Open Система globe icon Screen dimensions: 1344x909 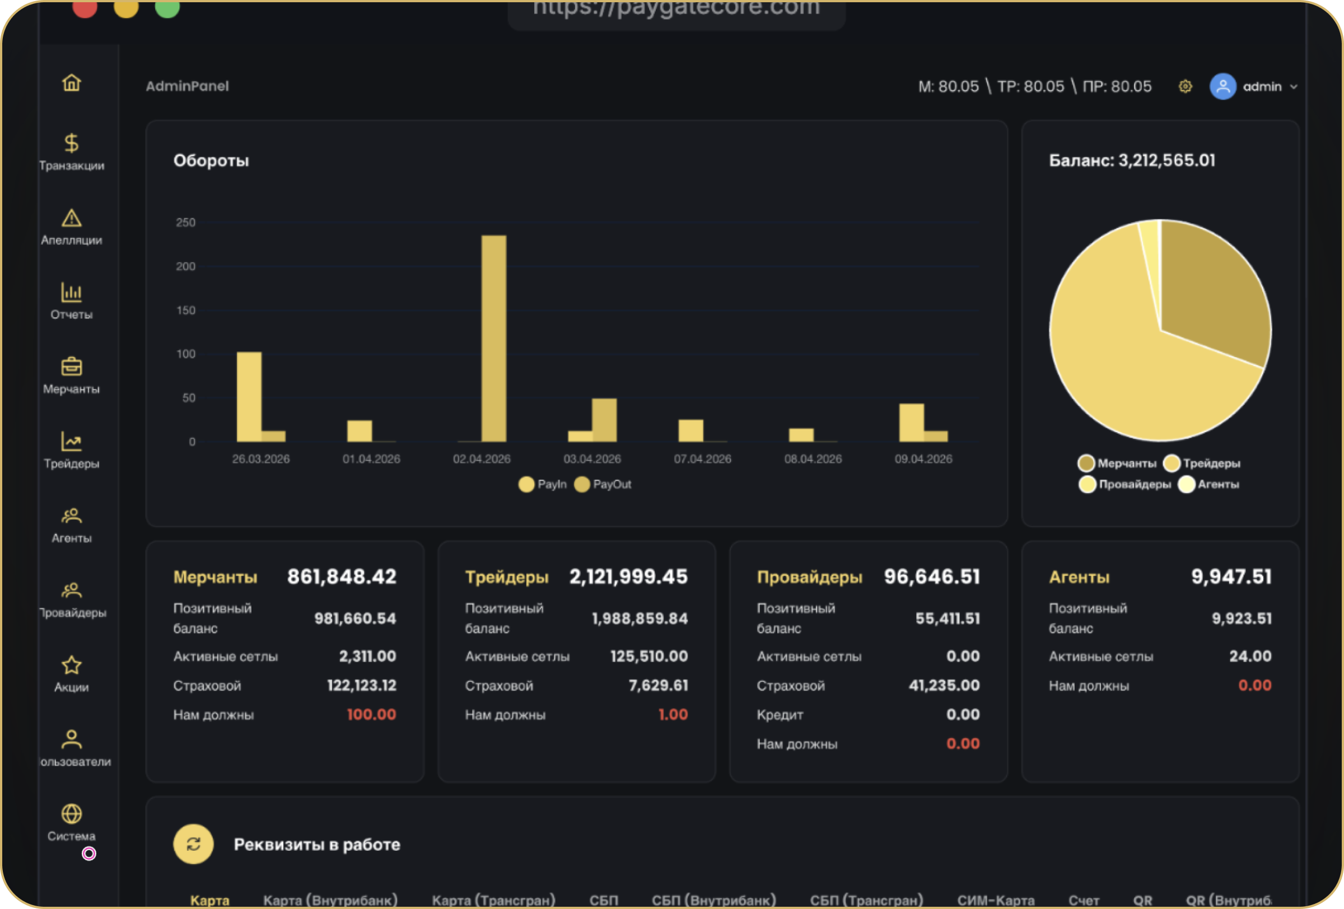(71, 814)
